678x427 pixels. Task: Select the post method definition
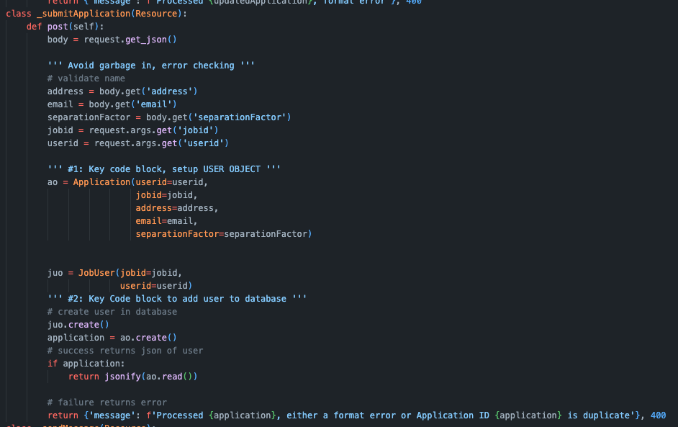click(x=55, y=26)
